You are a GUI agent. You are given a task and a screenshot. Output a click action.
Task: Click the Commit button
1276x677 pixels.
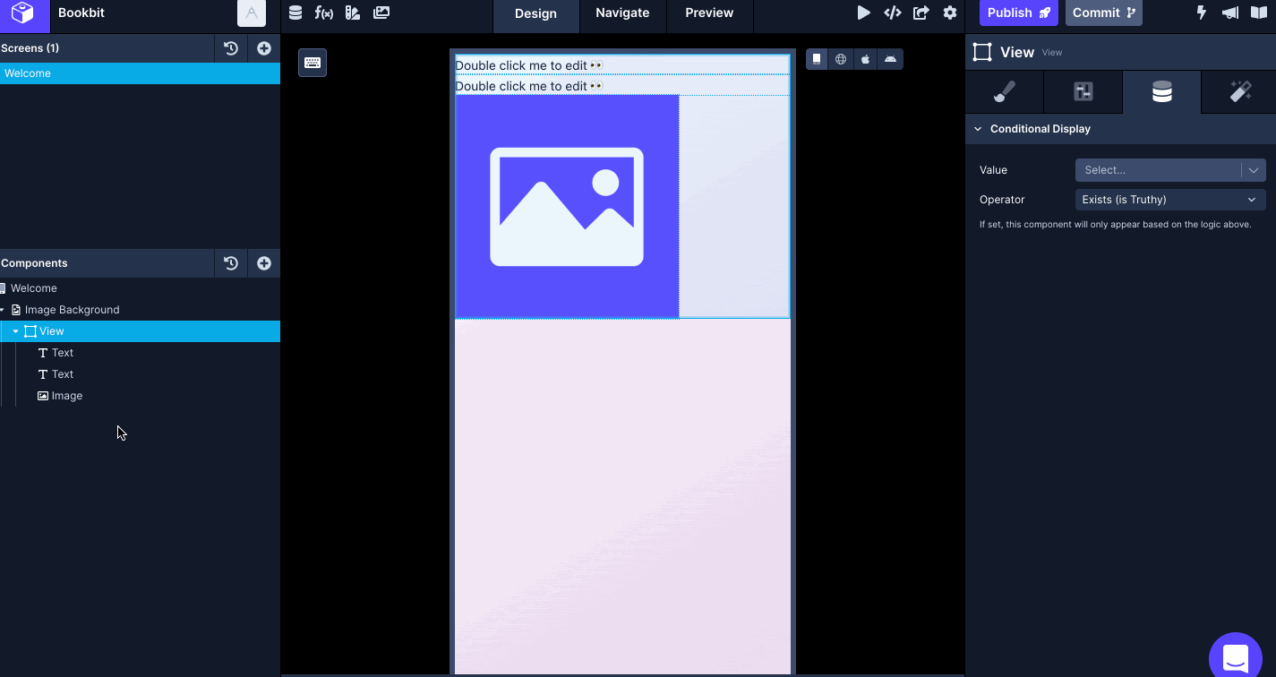point(1103,13)
